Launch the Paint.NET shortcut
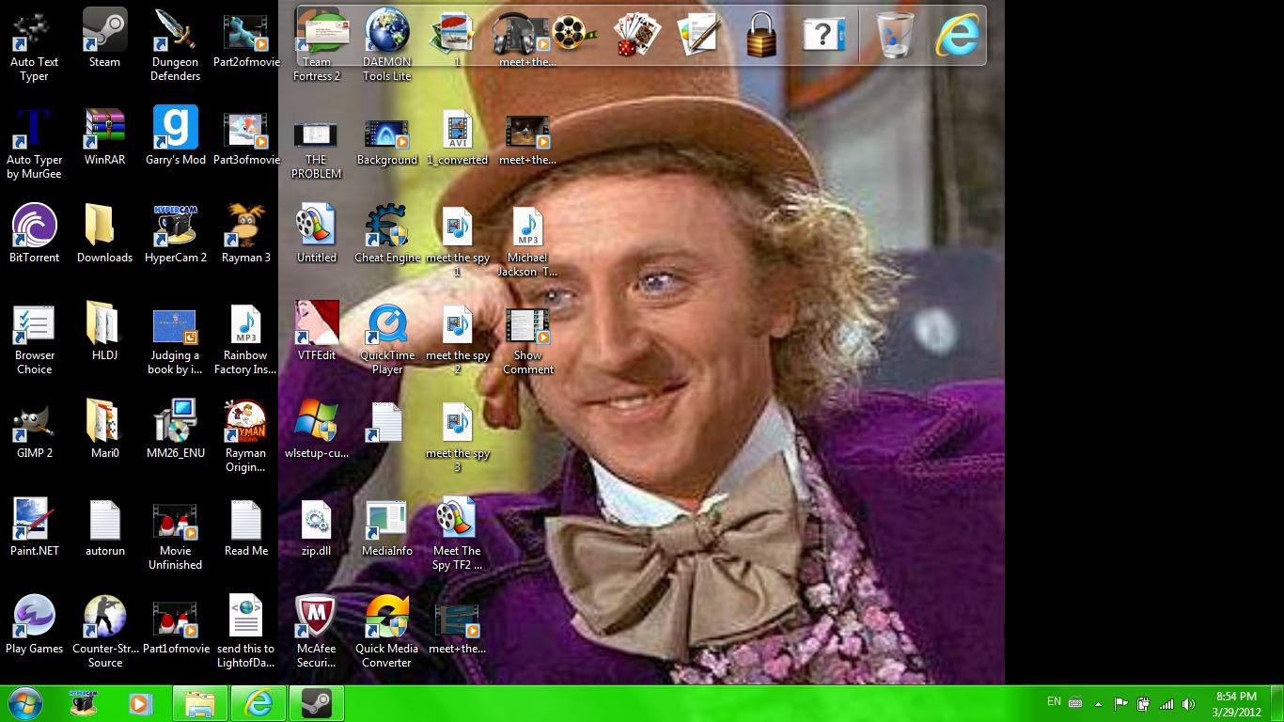The image size is (1284, 722). (35, 526)
